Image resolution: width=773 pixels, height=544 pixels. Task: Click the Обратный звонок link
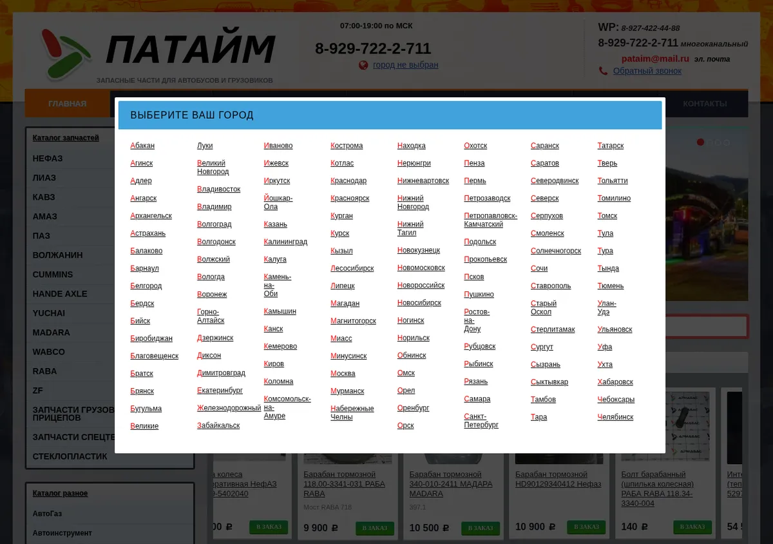point(647,71)
